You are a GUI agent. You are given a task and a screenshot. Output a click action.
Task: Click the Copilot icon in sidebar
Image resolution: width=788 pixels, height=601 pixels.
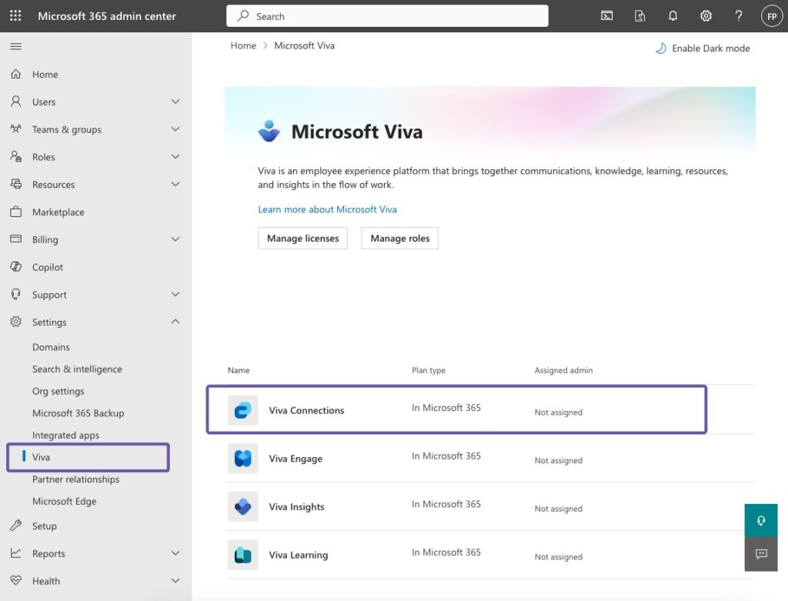(x=15, y=267)
